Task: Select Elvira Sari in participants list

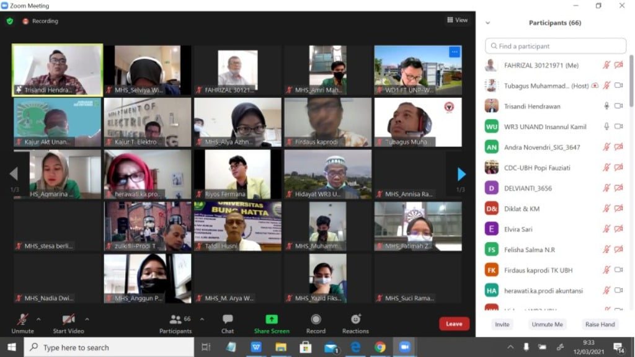Action: pyautogui.click(x=518, y=229)
